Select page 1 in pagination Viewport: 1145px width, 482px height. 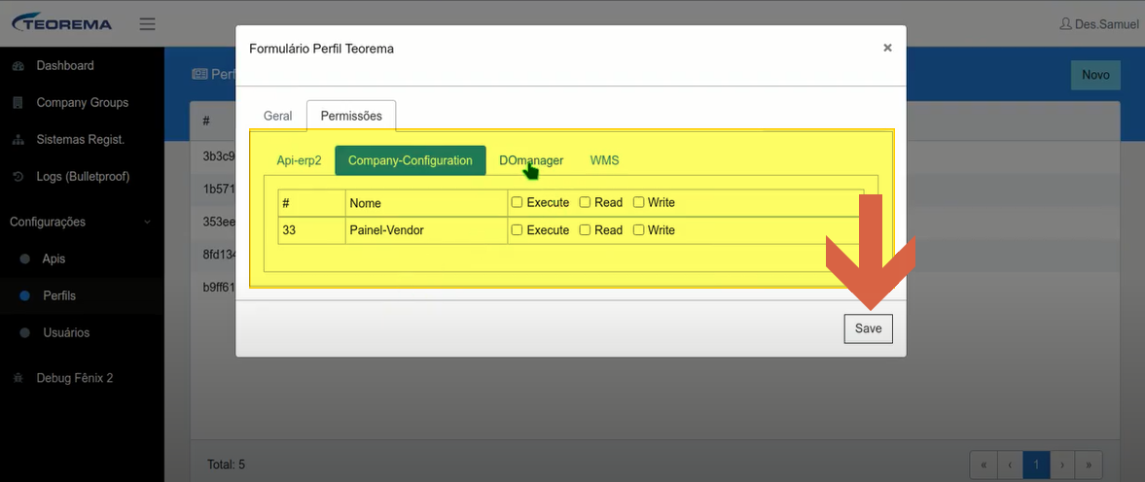(x=1035, y=464)
